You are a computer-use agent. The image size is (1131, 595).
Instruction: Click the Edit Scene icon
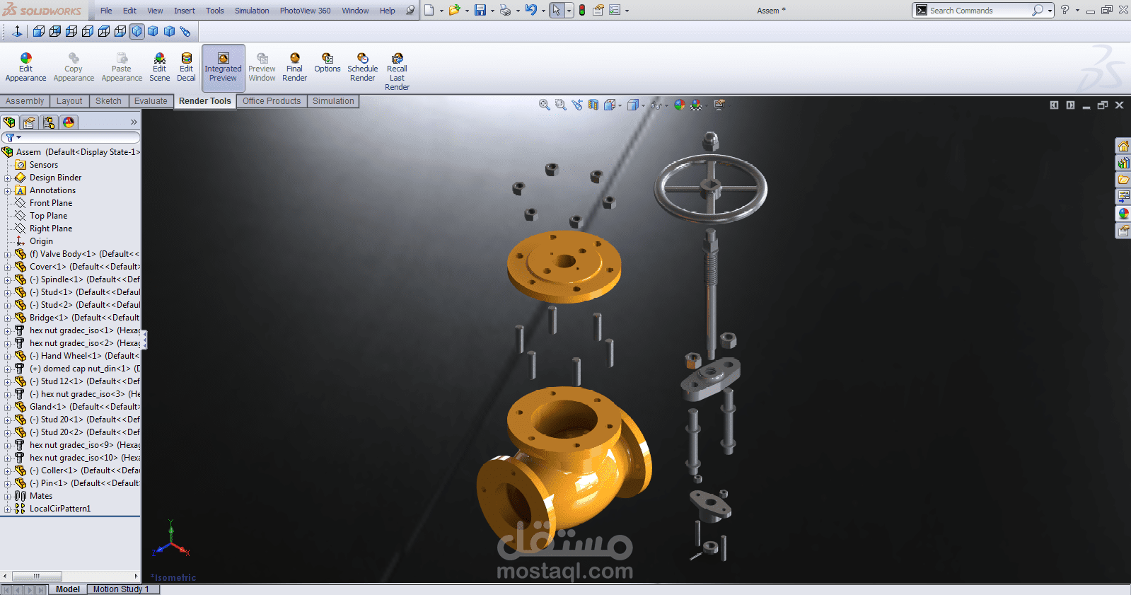159,67
